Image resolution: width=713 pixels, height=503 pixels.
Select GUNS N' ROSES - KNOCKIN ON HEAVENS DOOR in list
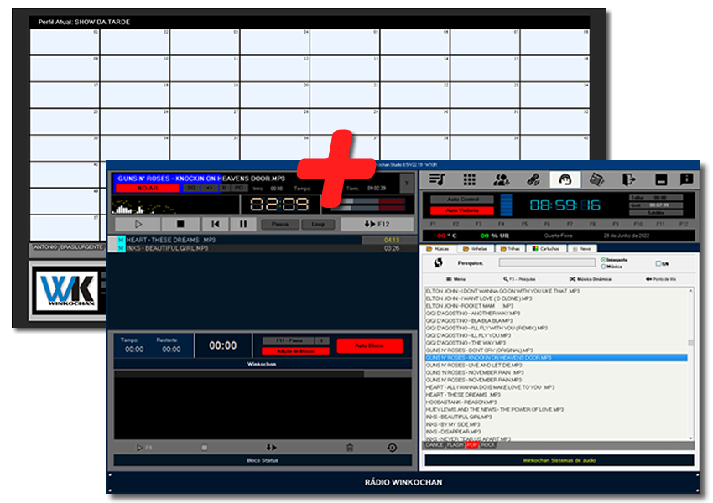pyautogui.click(x=556, y=358)
